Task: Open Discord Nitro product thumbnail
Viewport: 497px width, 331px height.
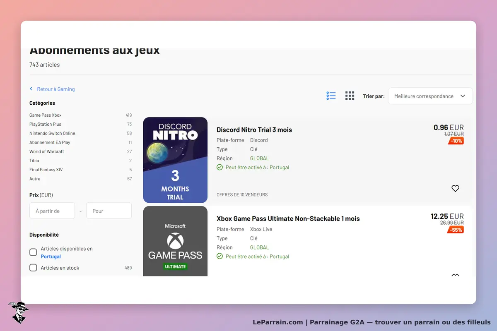Action: (x=175, y=160)
